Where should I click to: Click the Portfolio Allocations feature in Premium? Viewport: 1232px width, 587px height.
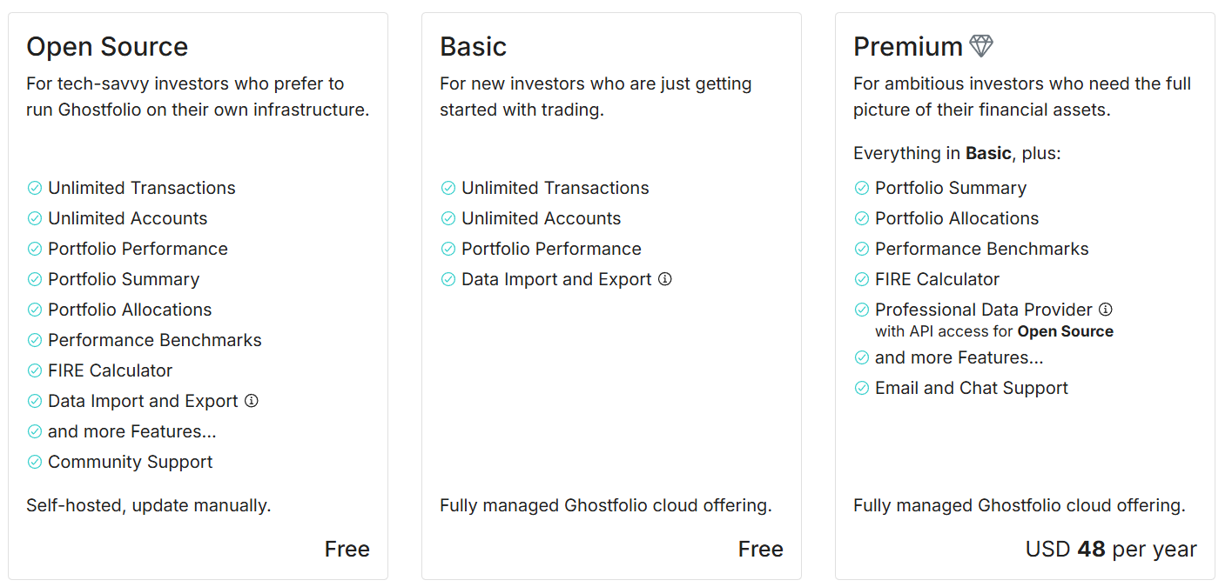tap(956, 218)
